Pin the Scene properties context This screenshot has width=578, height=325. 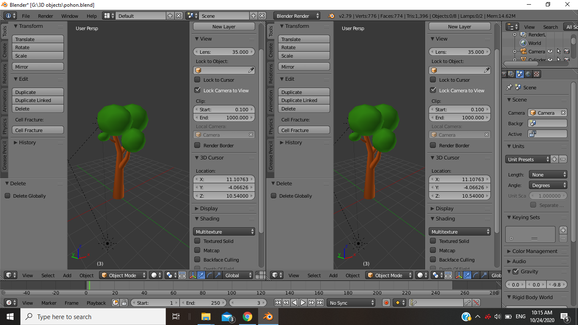[x=509, y=87]
